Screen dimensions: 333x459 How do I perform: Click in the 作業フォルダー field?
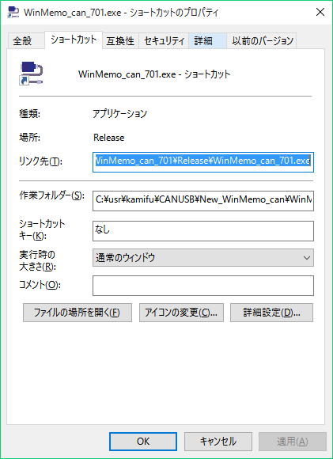tap(203, 201)
